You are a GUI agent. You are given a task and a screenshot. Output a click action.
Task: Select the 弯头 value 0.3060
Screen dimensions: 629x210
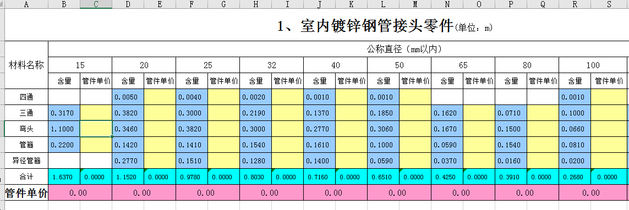[383, 129]
